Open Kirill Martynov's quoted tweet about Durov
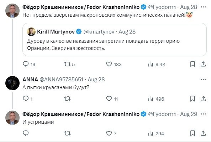This screenshot has height=142, width=211. point(115,40)
